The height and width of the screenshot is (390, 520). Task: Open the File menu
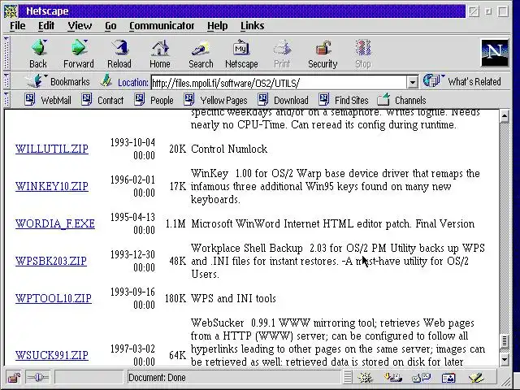point(18,26)
